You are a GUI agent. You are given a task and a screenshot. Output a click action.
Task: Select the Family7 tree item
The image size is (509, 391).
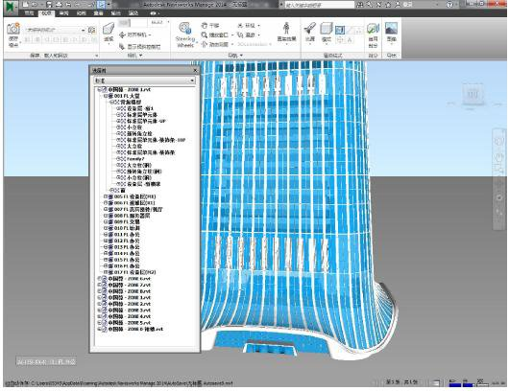click(135, 159)
